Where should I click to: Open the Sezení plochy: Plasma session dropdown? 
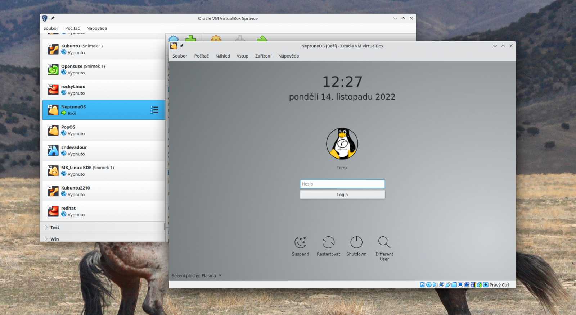pos(197,276)
